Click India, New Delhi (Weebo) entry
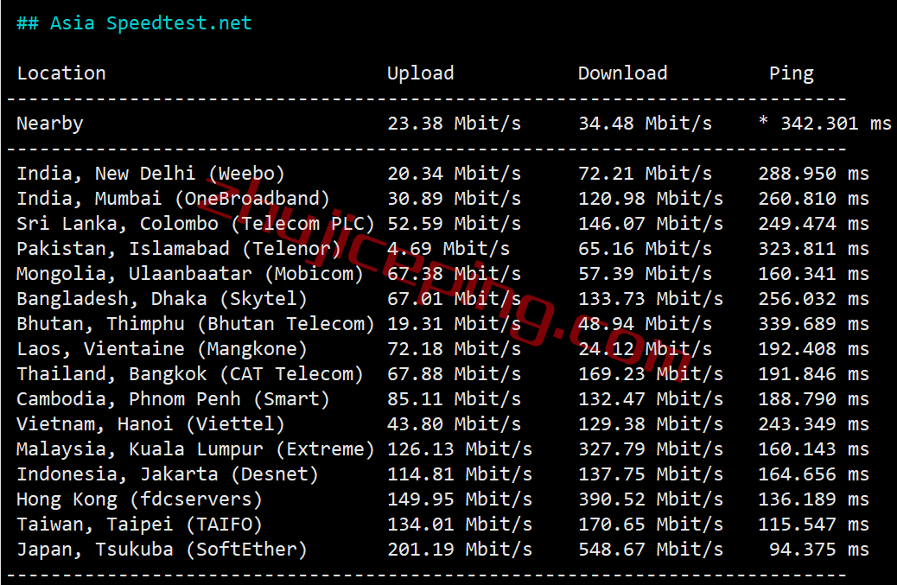The image size is (897, 585). [x=150, y=174]
